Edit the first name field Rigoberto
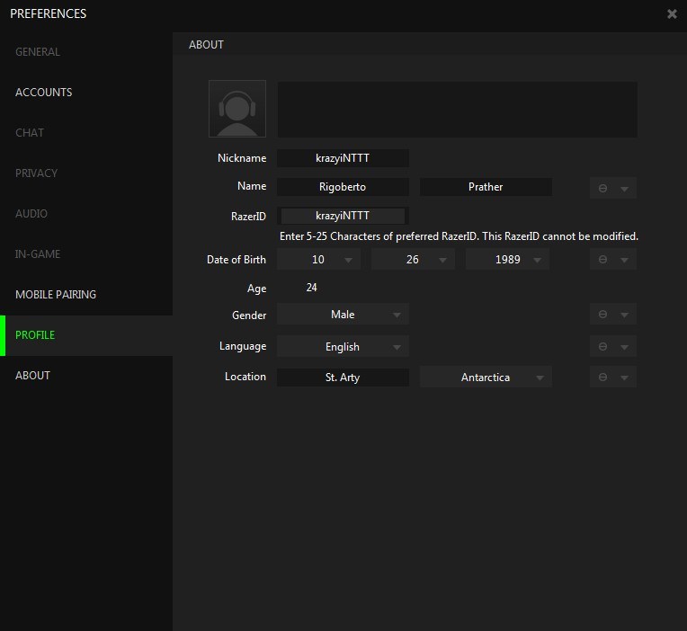Image resolution: width=687 pixels, height=631 pixels. [x=343, y=187]
